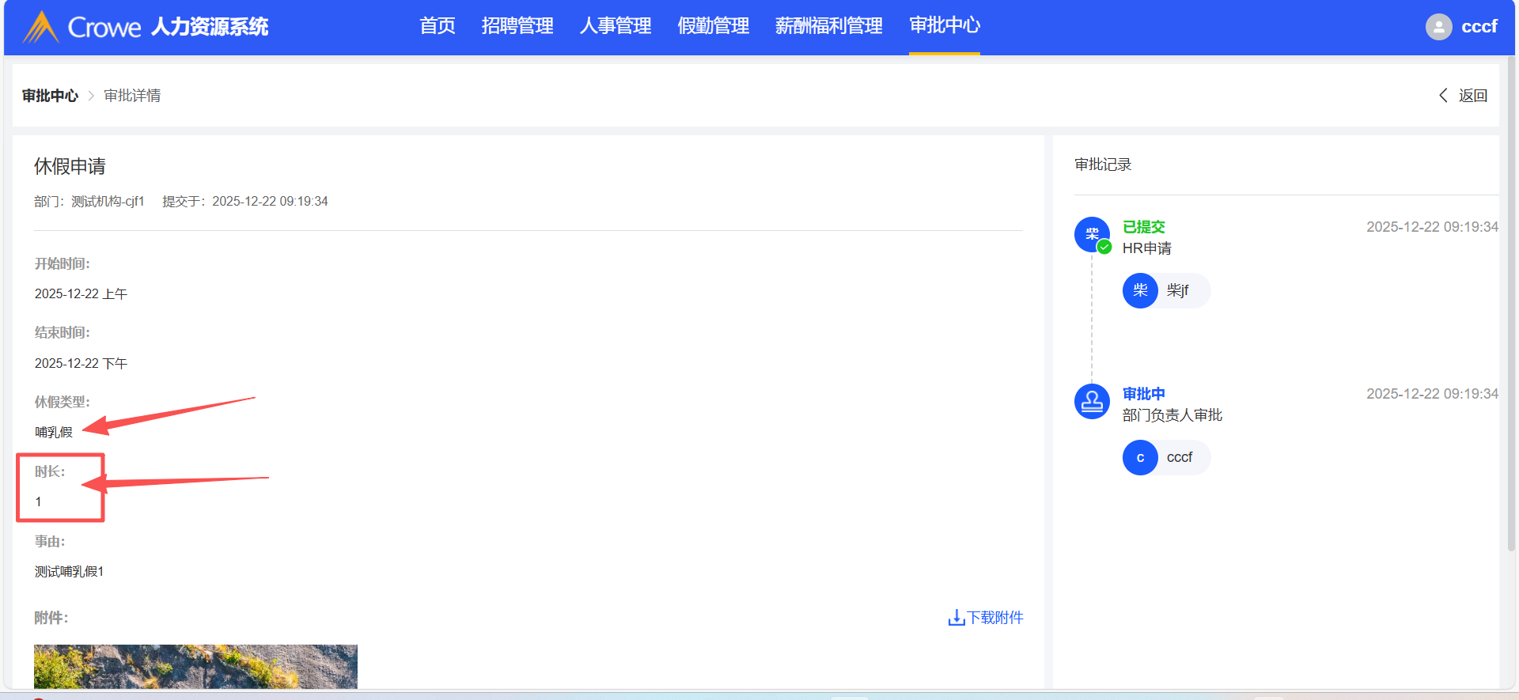Click the 下载附件 link
The width and height of the screenshot is (1519, 700).
pos(994,618)
